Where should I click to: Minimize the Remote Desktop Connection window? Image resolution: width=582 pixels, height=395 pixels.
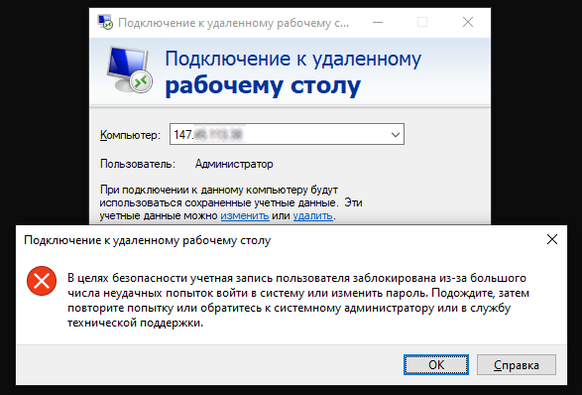378,22
